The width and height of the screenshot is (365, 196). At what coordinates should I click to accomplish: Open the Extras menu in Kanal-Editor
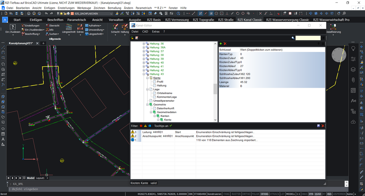pos(156,32)
